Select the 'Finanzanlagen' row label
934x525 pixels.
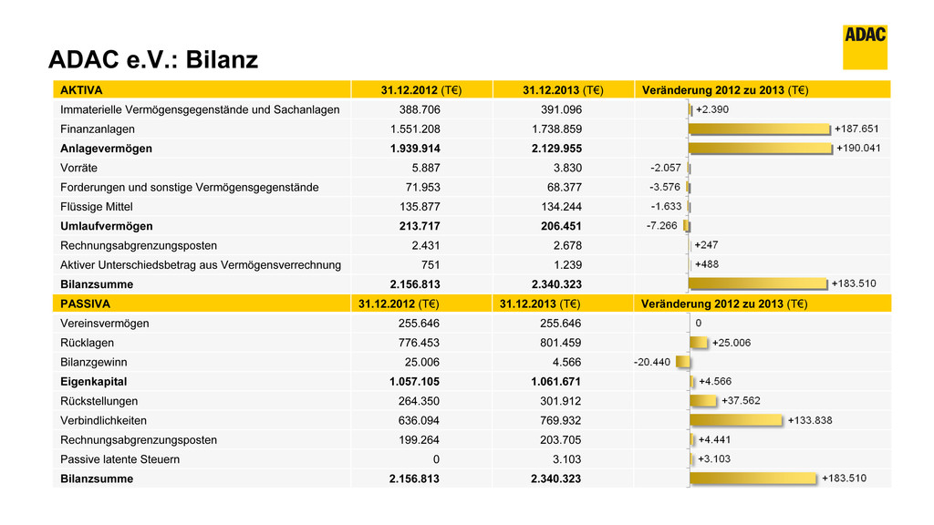tap(97, 129)
